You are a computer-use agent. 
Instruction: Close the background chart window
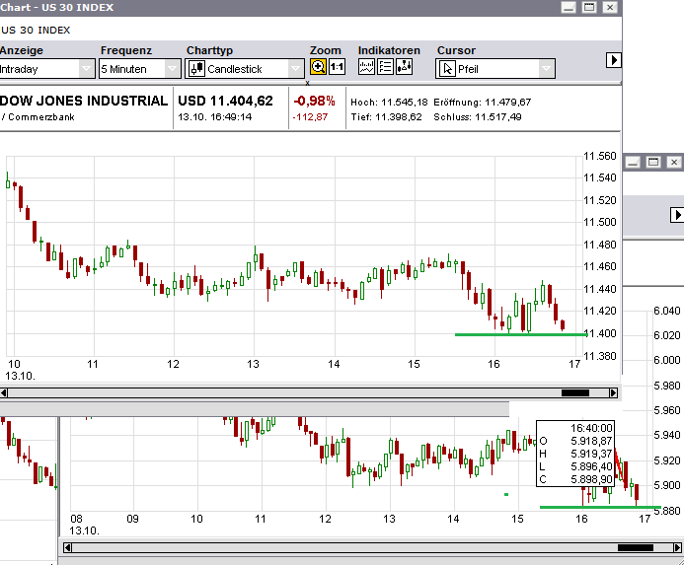[674, 162]
